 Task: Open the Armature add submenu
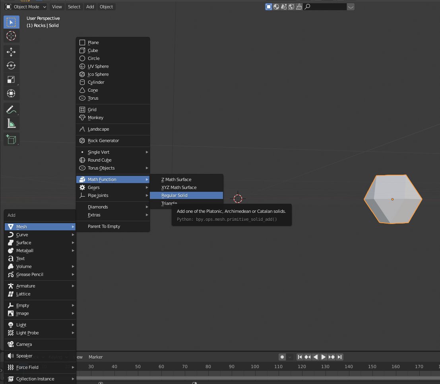(x=40, y=286)
